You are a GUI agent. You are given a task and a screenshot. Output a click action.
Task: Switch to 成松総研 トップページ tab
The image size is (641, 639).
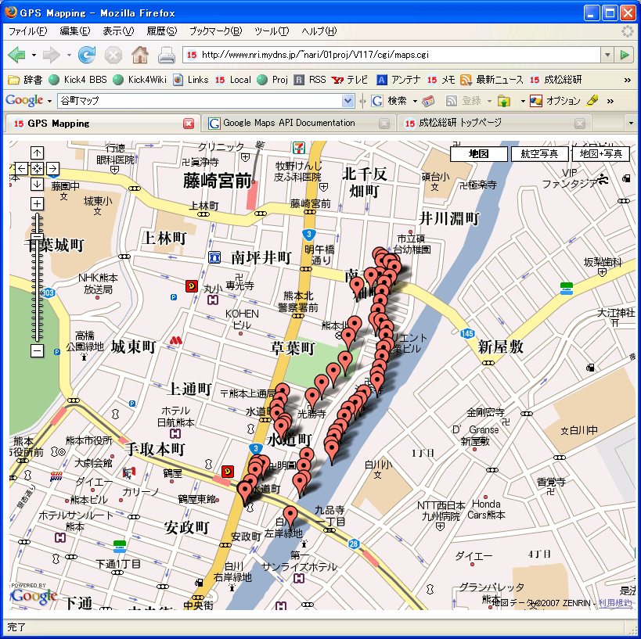494,123
